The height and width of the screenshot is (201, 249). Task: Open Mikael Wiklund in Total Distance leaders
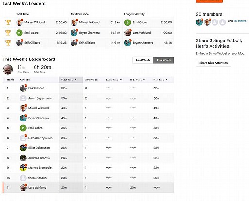(x=89, y=22)
